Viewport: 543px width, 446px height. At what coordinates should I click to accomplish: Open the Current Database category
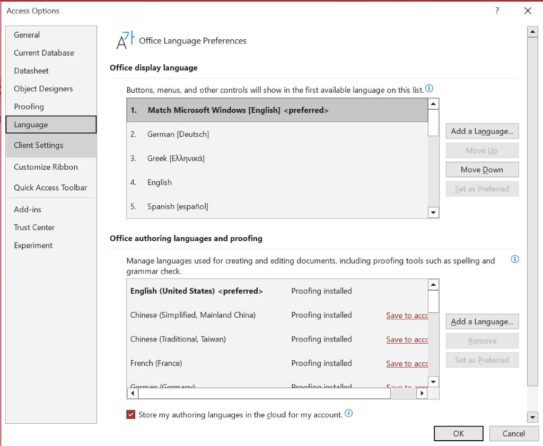(x=51, y=53)
